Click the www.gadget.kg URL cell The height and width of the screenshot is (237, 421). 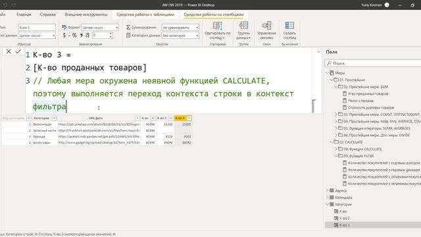coord(99,143)
